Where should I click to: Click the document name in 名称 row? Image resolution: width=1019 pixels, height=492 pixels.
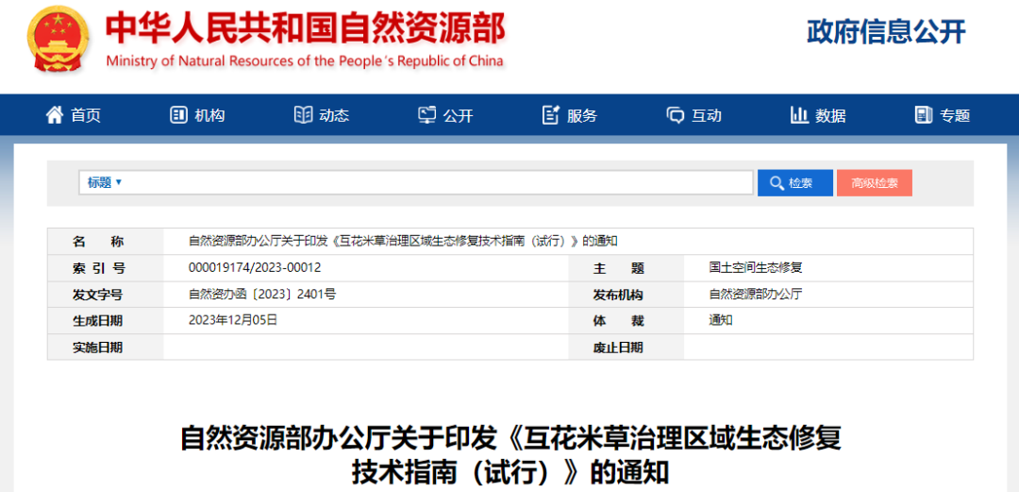point(403,242)
